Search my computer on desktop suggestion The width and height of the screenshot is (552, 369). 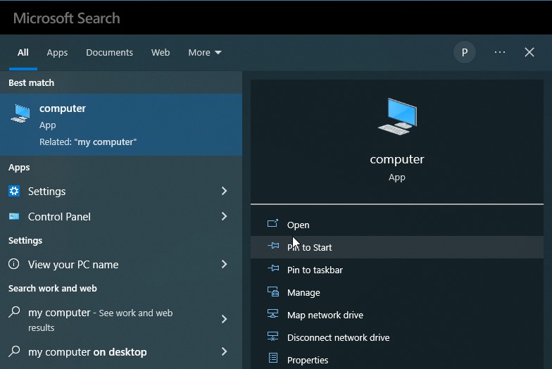(121, 351)
